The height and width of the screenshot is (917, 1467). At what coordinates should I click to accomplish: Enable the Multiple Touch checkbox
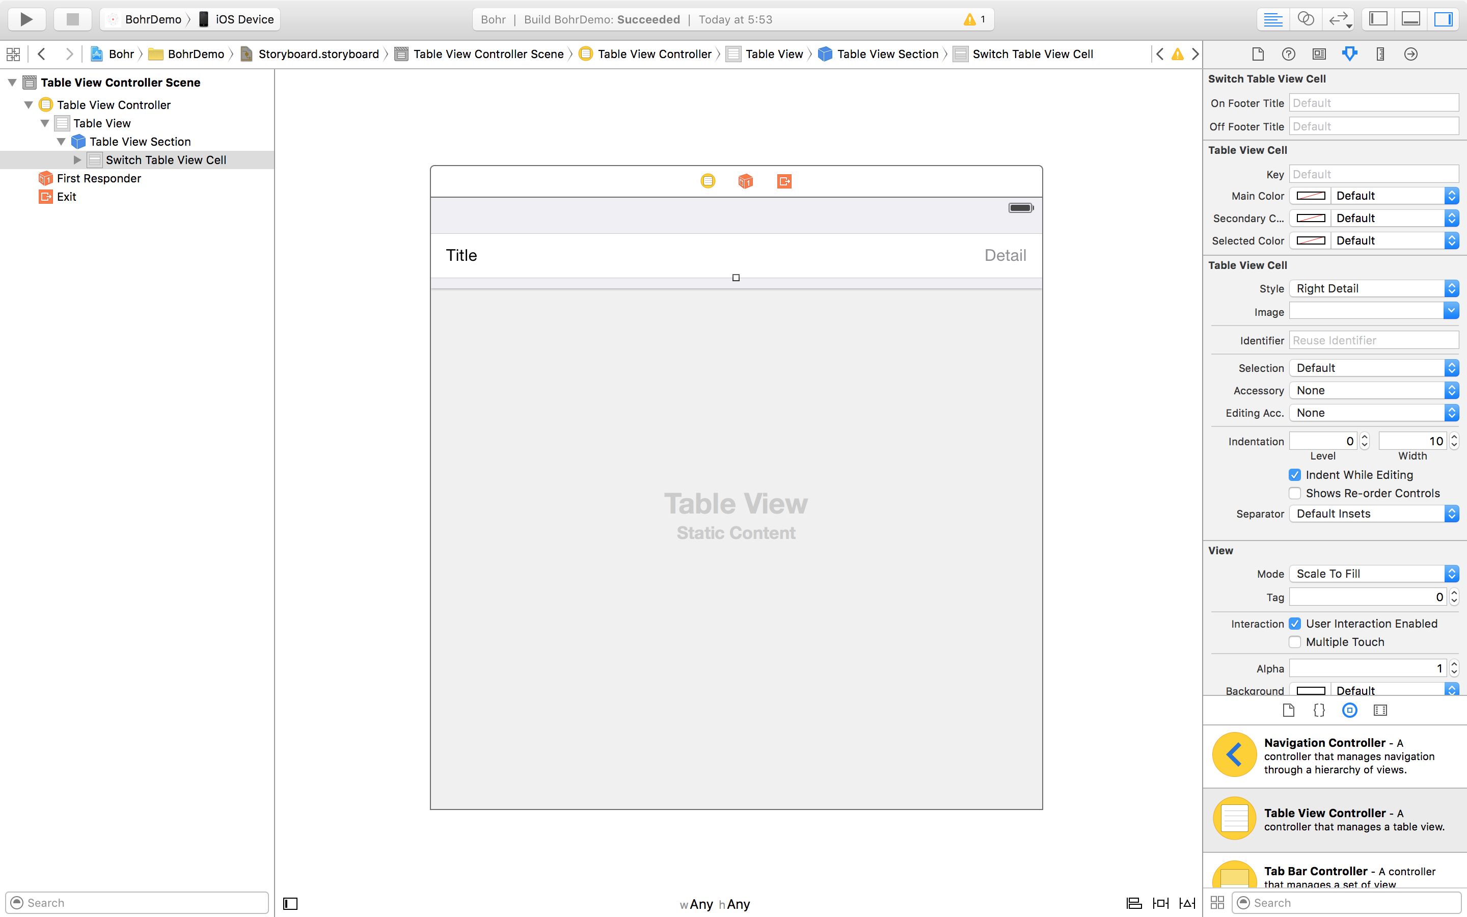pyautogui.click(x=1295, y=642)
